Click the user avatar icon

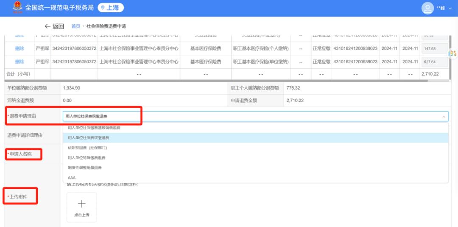[427, 8]
